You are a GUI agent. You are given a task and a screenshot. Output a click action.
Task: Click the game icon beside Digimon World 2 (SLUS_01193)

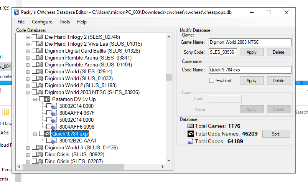click(40, 85)
